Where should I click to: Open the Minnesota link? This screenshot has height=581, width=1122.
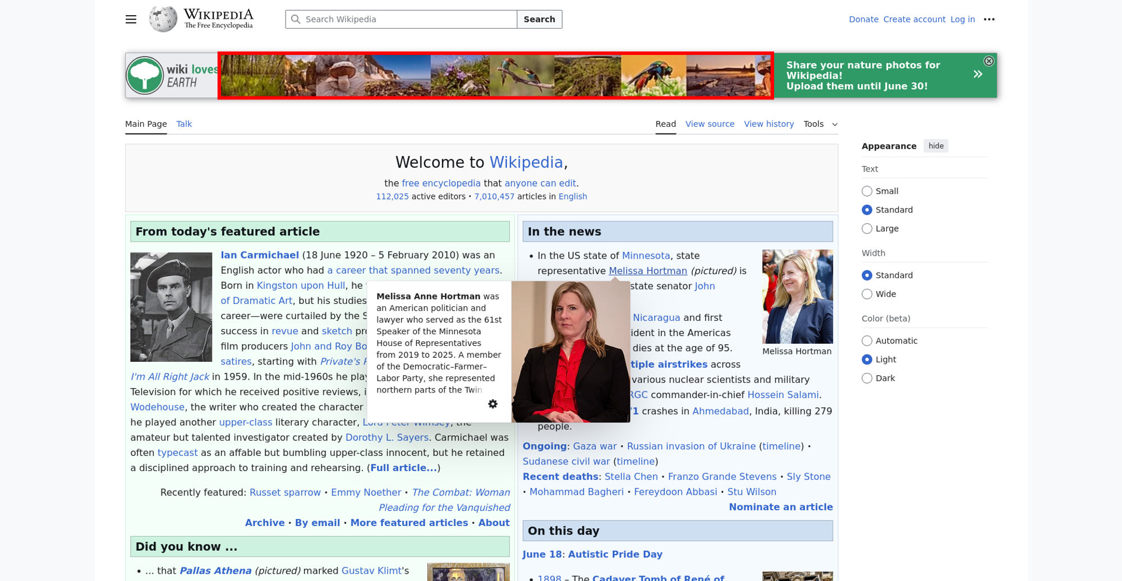(x=646, y=256)
